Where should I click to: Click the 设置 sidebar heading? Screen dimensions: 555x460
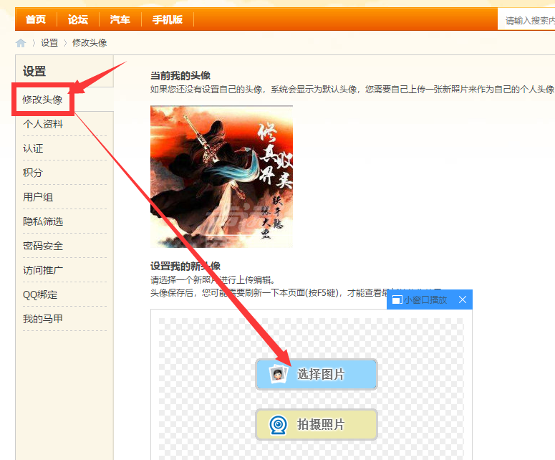coord(34,71)
